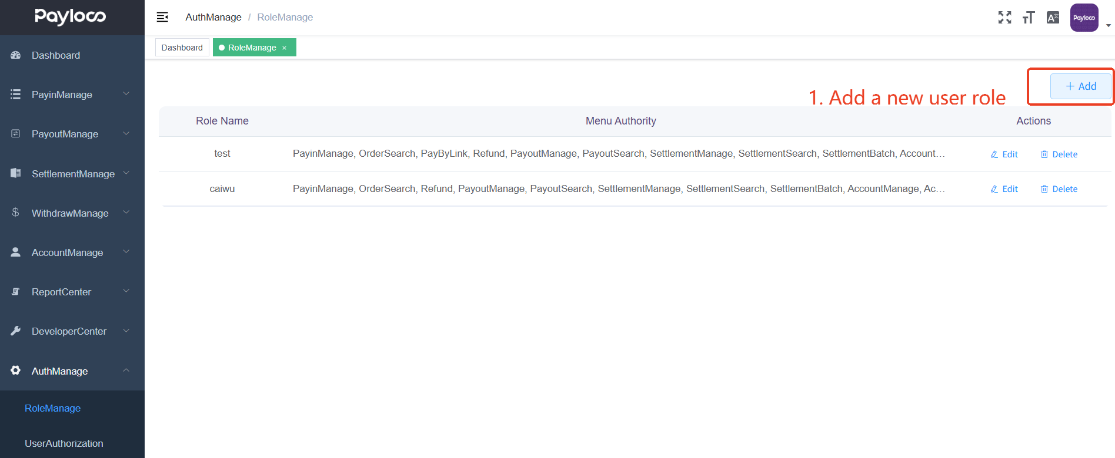Open UserAuthorization in the sidebar
This screenshot has height=458, width=1115.
click(64, 443)
